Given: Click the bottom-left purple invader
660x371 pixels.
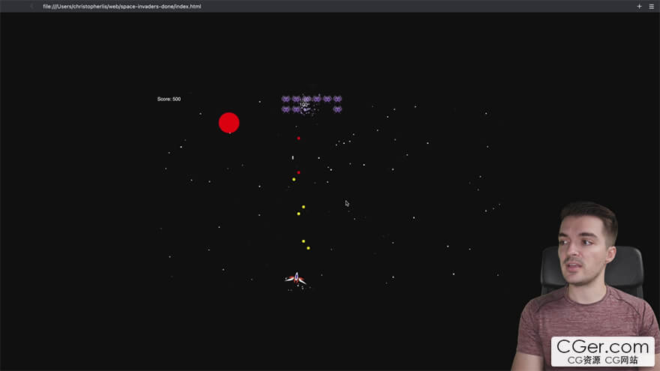Looking at the screenshot, I should pos(286,109).
